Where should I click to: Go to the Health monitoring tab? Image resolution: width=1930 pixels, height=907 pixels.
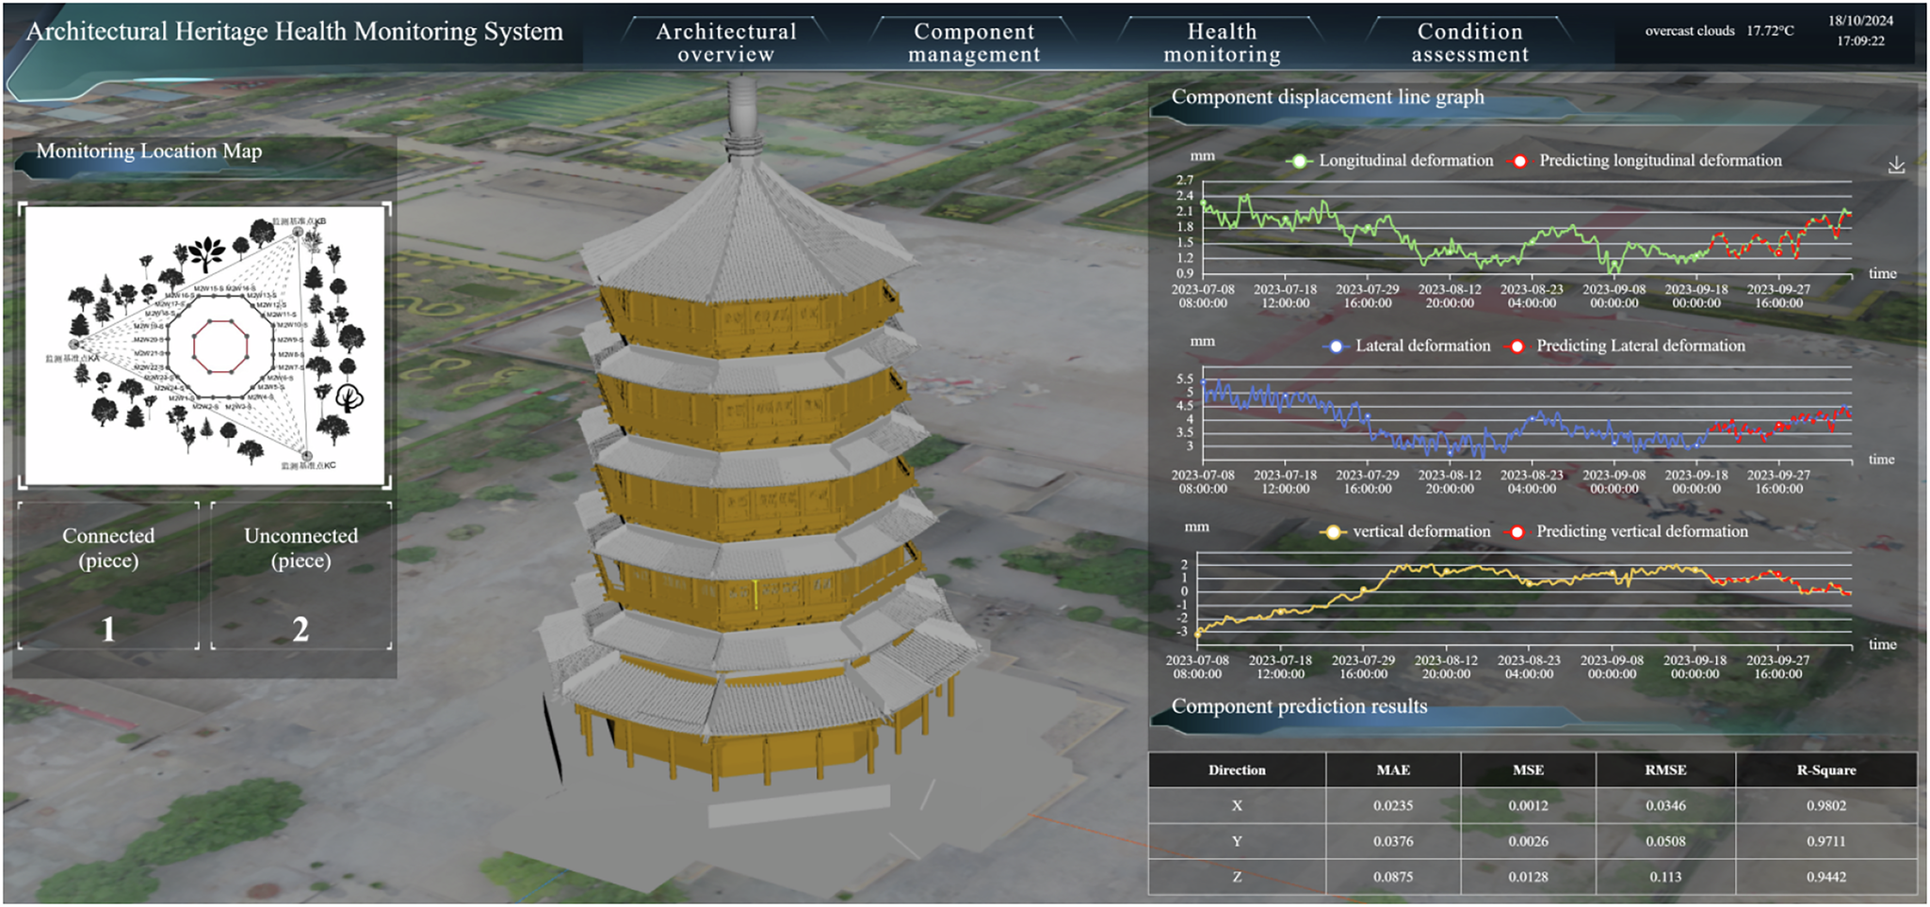pyautogui.click(x=1222, y=42)
